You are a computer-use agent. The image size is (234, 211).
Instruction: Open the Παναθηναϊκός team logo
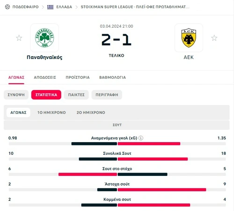(44, 38)
